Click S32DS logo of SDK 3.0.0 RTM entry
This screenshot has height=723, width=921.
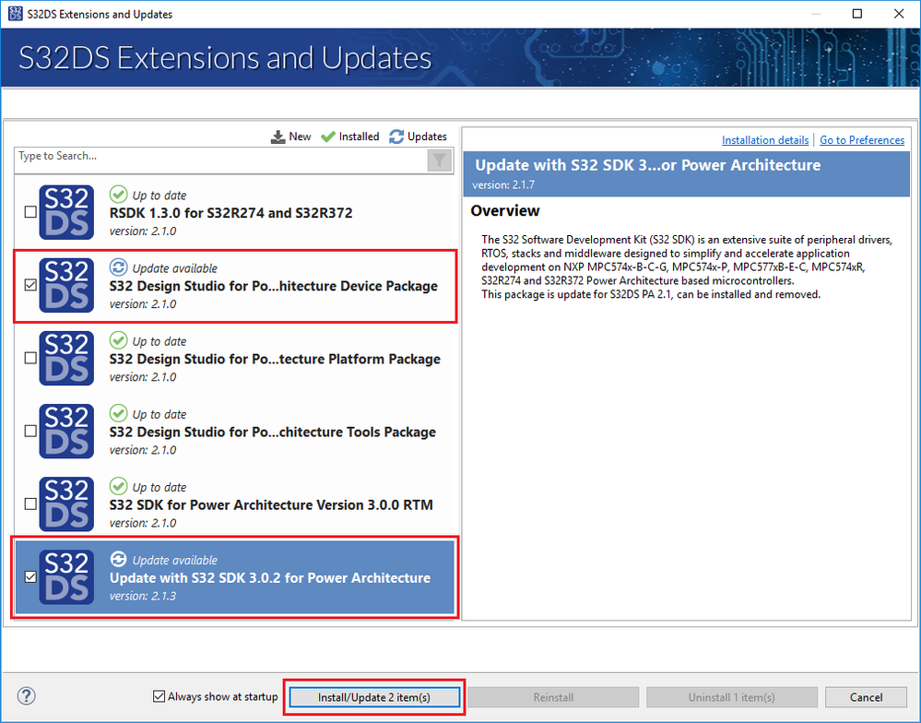pyautogui.click(x=66, y=504)
